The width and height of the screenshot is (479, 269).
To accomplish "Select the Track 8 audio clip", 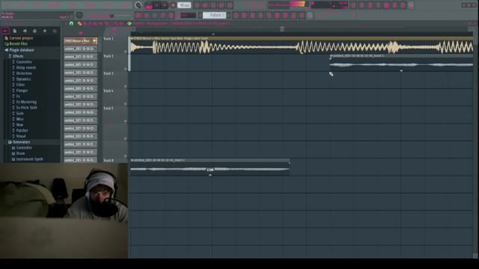I will pyautogui.click(x=210, y=167).
